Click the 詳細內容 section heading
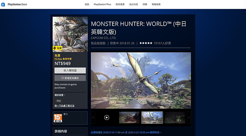 (61, 131)
